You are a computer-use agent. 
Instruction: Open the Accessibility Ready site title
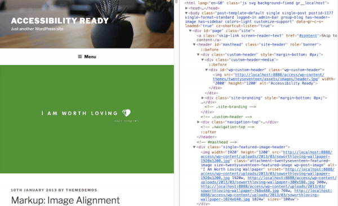point(60,21)
